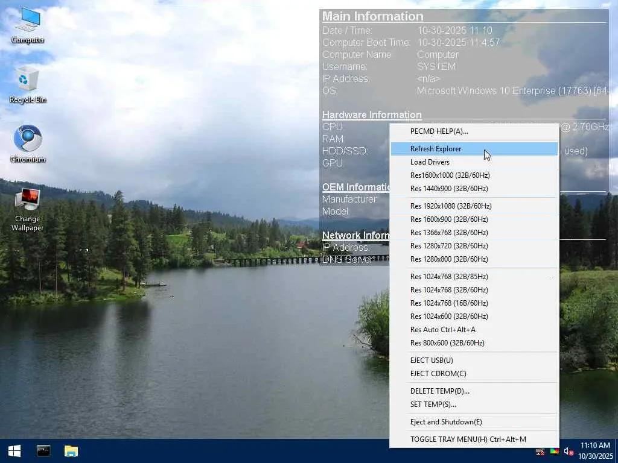Select the Recycle Bin icon
Viewport: 618px width, 463px height.
28,85
